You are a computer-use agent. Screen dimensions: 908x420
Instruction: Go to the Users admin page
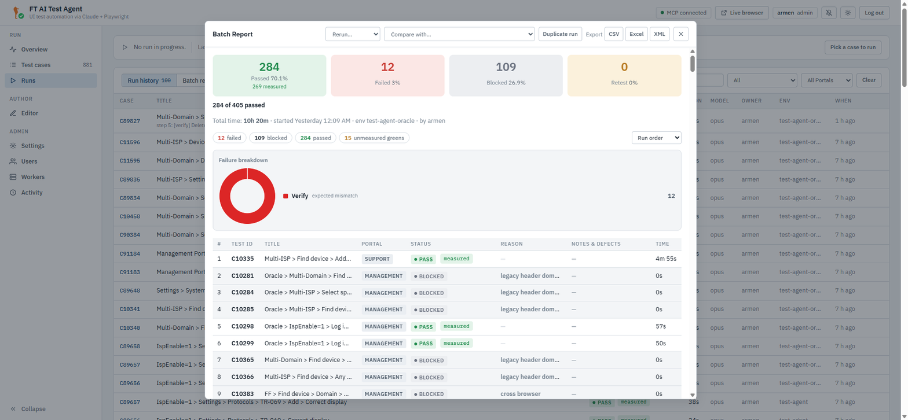click(50, 161)
